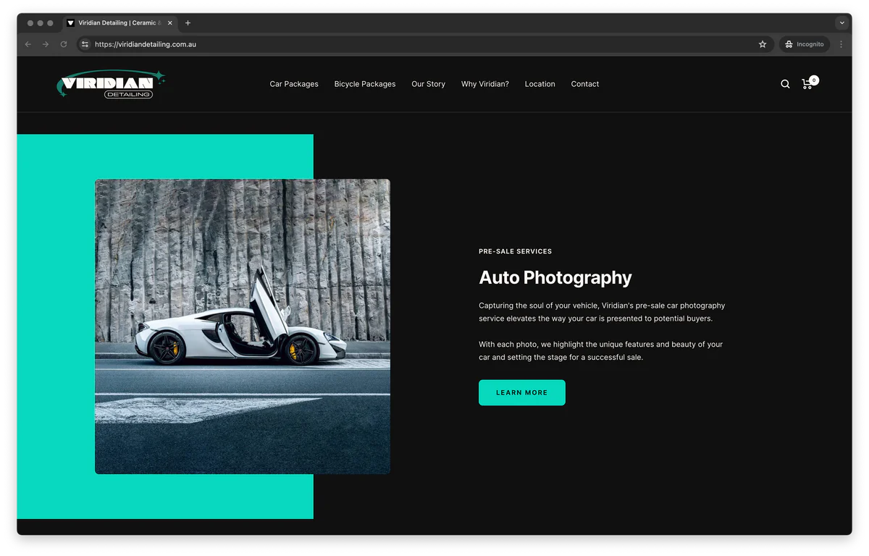Open the Contact page
Screen dimensions: 869x556
pyautogui.click(x=585, y=84)
